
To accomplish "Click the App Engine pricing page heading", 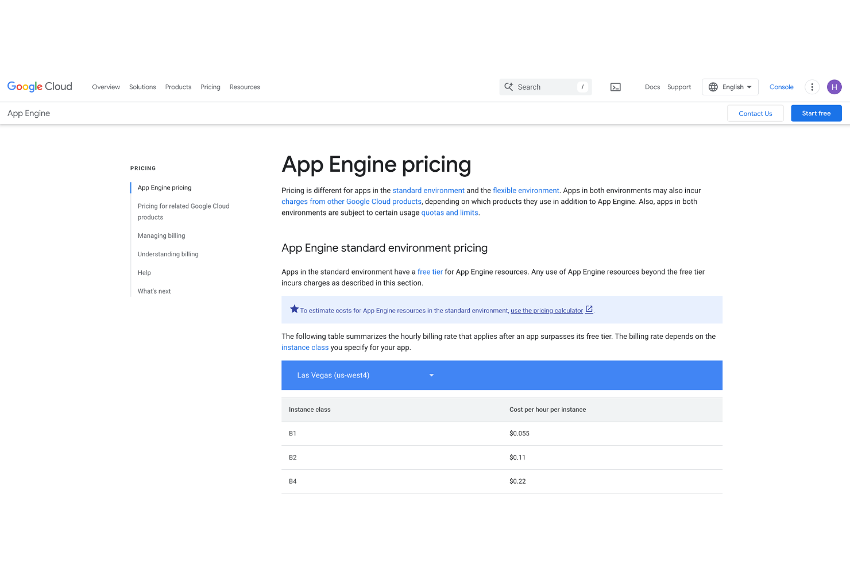I will pos(376,165).
